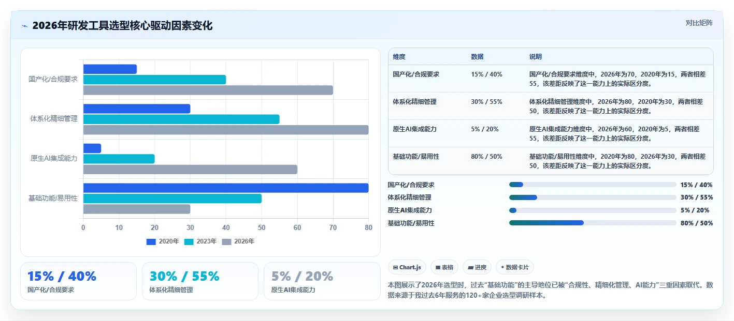Image resolution: width=734 pixels, height=321 pixels.
Task: Select the 进度 chip
Action: [477, 267]
